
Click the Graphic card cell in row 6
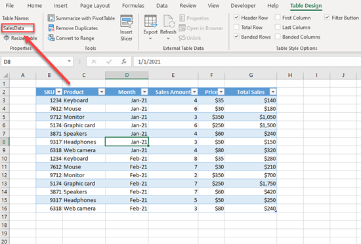[84, 125]
